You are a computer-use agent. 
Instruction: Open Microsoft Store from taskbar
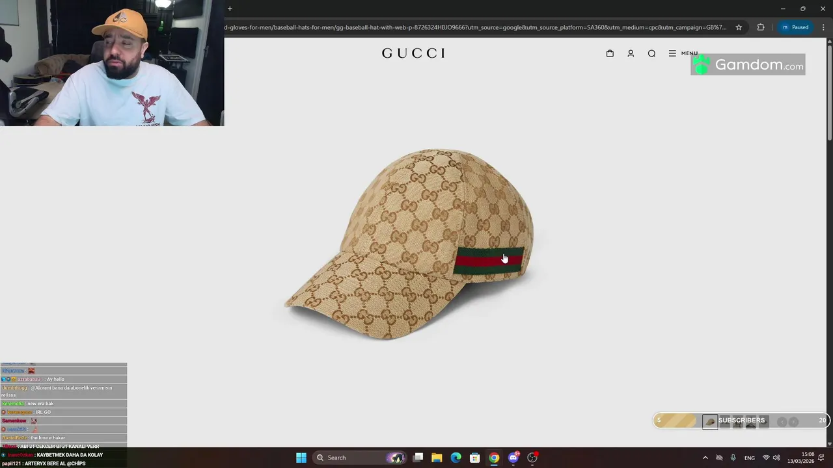475,458
